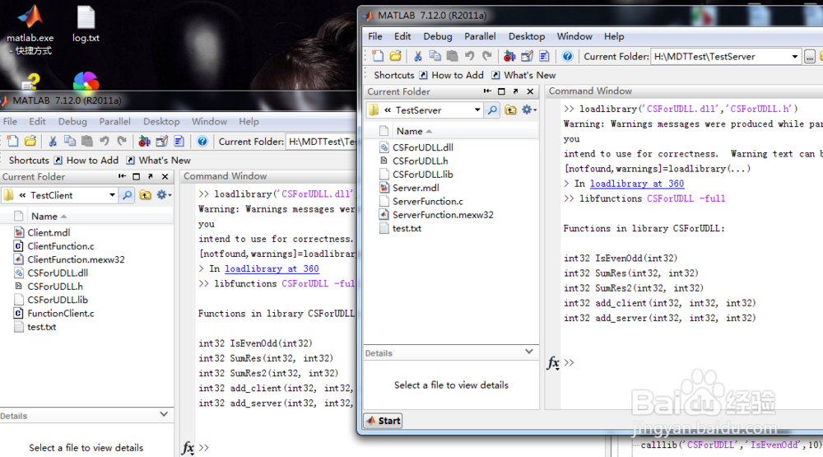Viewport: 823px width, 457px height.
Task: Open Debug menu in TestServer MATLAB window
Action: pyautogui.click(x=437, y=36)
